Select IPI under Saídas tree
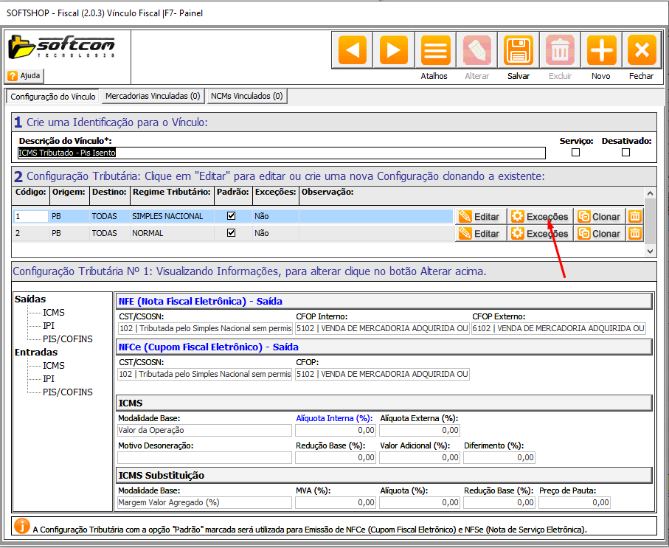The width and height of the screenshot is (669, 548). [x=49, y=325]
